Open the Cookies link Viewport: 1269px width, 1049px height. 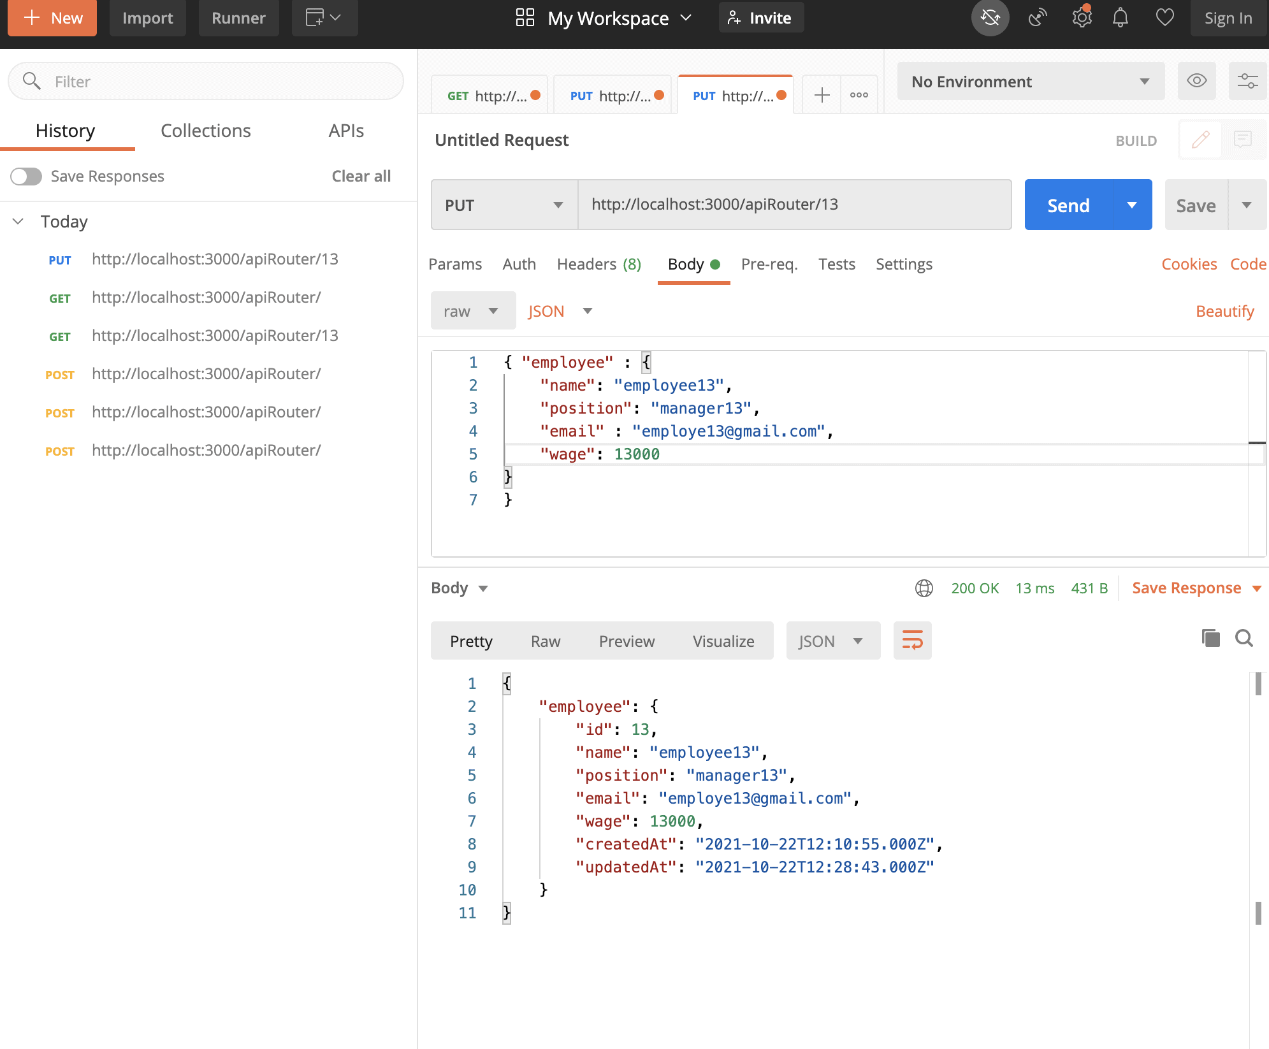coord(1189,264)
